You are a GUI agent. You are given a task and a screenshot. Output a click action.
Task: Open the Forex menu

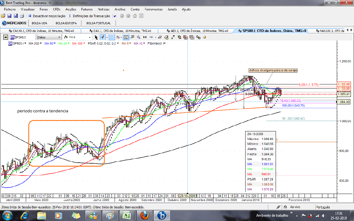(x=44, y=9)
